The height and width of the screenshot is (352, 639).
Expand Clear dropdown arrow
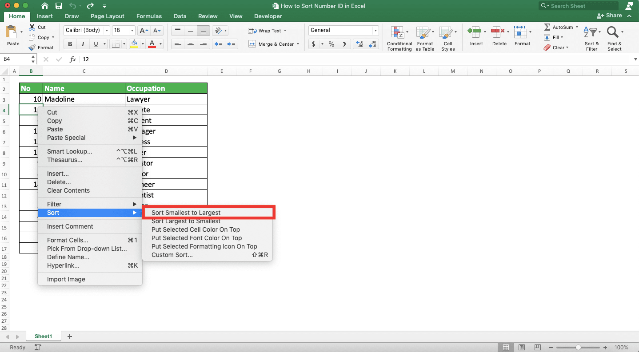[567, 47]
